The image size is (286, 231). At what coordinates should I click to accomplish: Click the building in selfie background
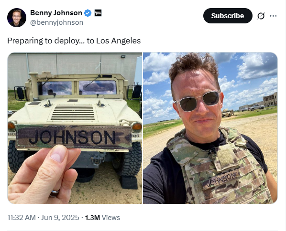click(x=270, y=99)
